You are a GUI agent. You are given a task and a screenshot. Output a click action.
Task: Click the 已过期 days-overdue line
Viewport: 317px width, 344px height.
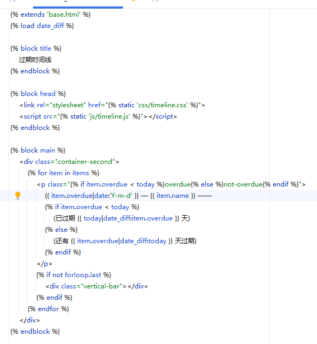tap(122, 218)
